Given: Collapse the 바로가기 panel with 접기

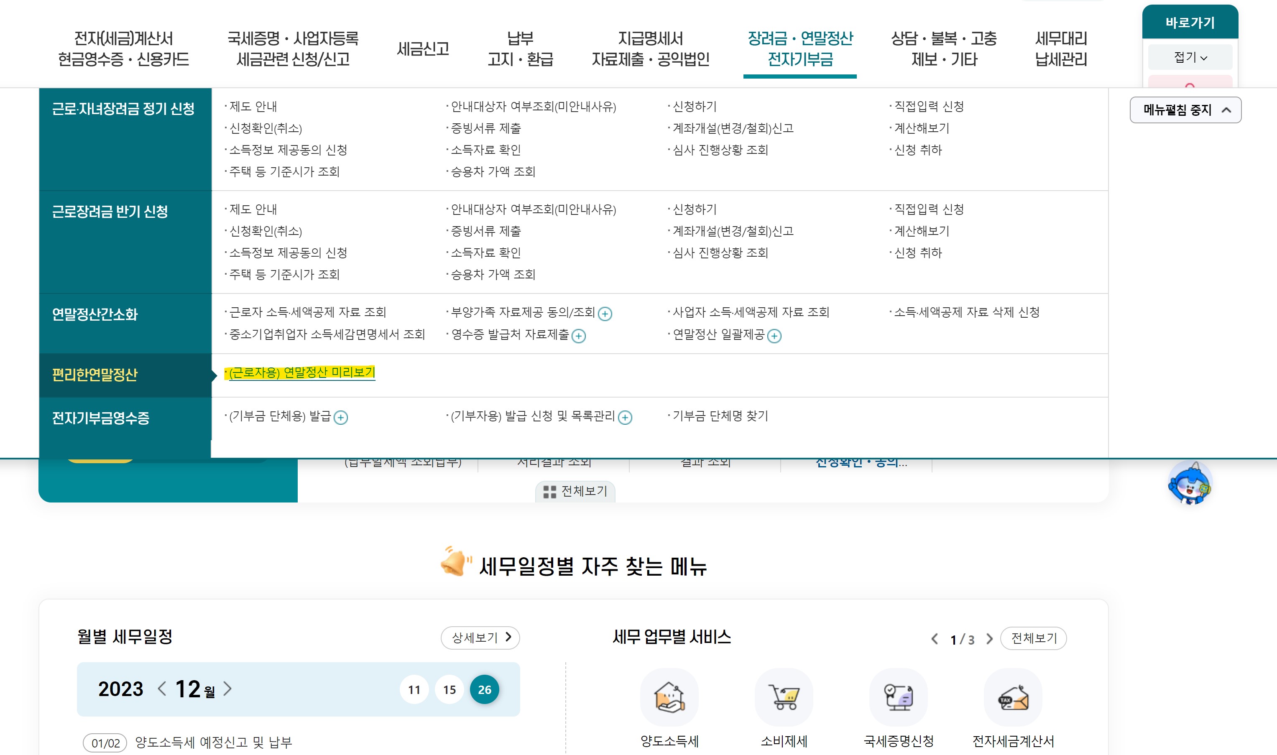Looking at the screenshot, I should coord(1190,57).
